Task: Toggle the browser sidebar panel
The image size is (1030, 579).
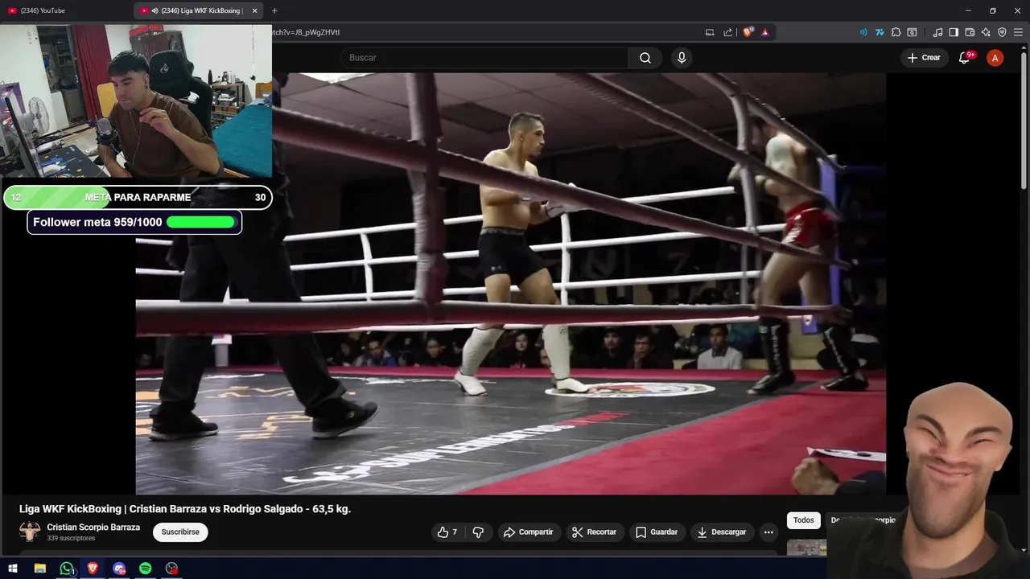Action: tap(954, 32)
